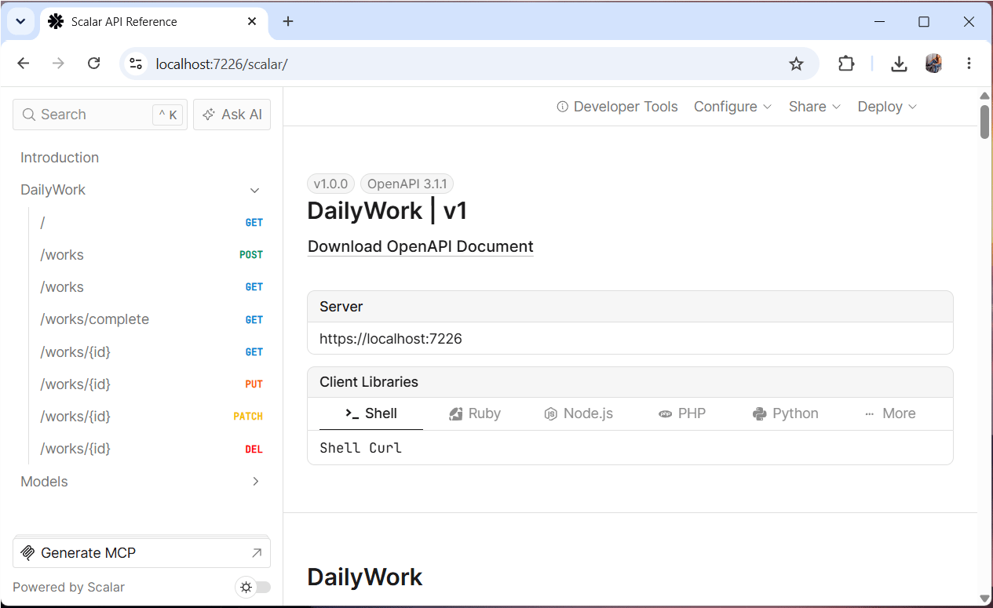Click the page scrollbar up arrow

pyautogui.click(x=984, y=96)
